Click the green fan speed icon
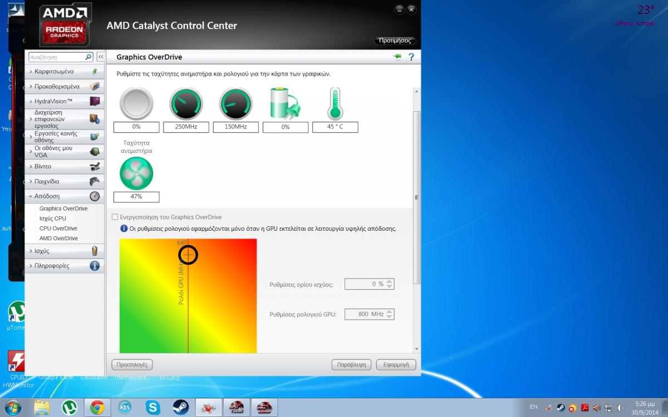 pyautogui.click(x=136, y=173)
